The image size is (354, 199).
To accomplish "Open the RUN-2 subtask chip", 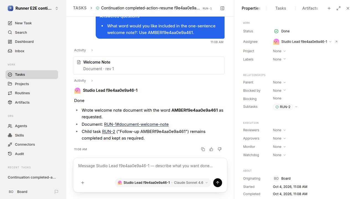I will point(283,107).
